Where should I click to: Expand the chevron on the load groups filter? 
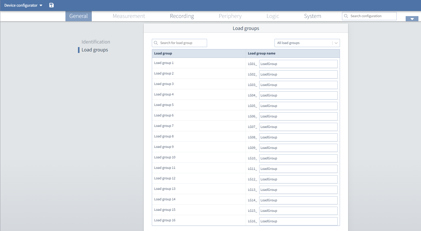[x=336, y=43]
